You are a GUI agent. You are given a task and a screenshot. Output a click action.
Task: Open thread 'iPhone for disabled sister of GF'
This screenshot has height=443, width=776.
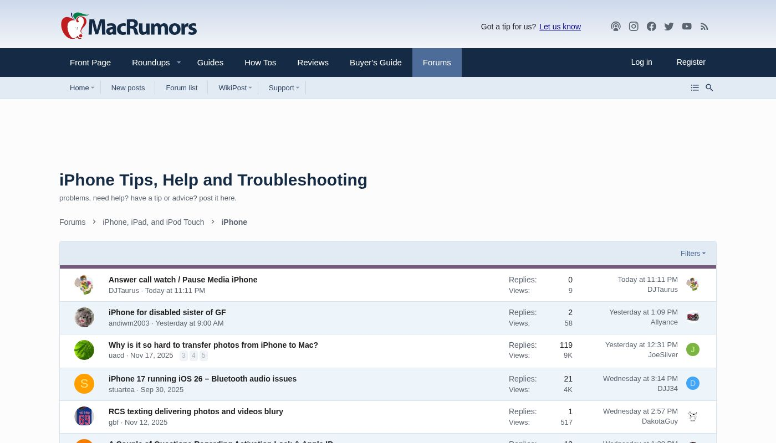click(x=167, y=312)
